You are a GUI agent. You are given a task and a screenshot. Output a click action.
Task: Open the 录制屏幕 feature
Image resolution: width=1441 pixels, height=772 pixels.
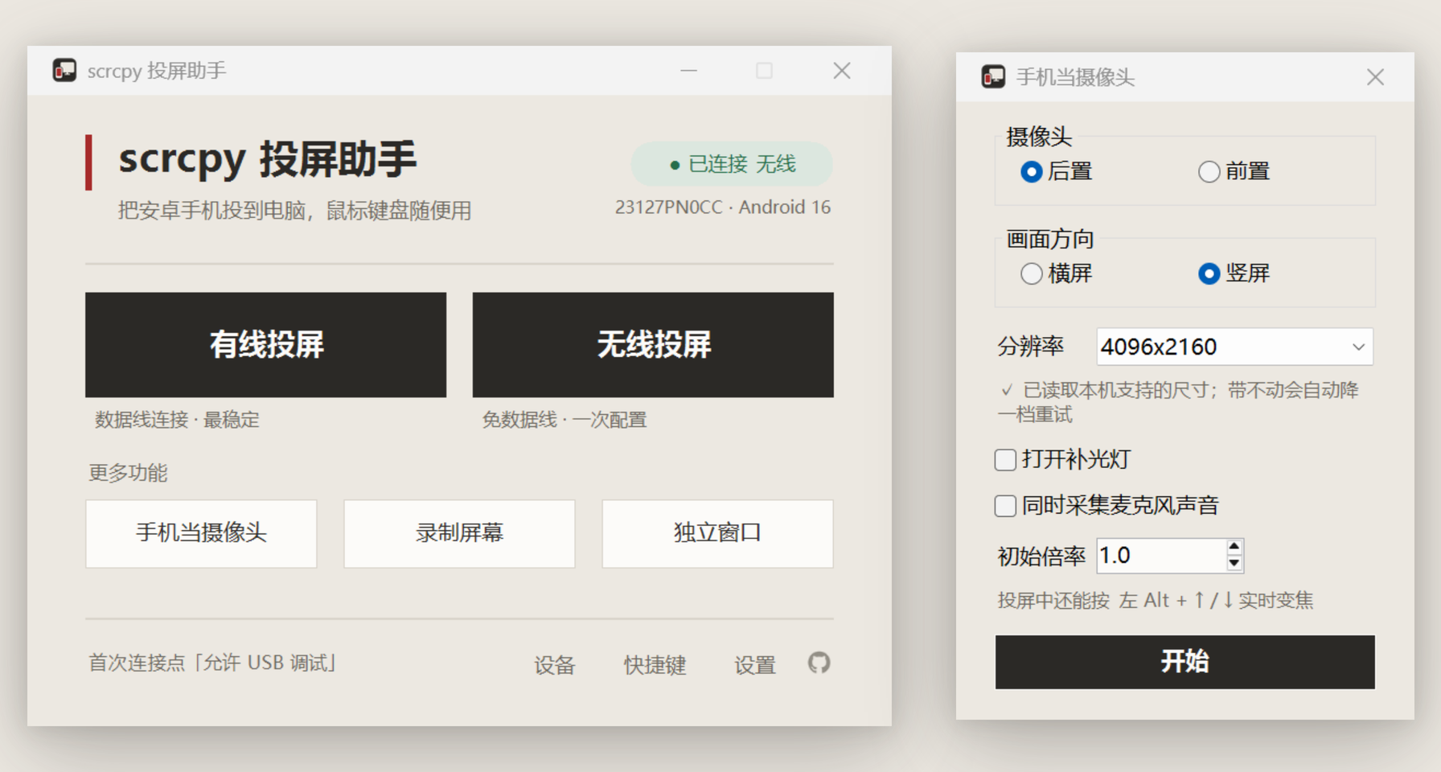pos(459,533)
